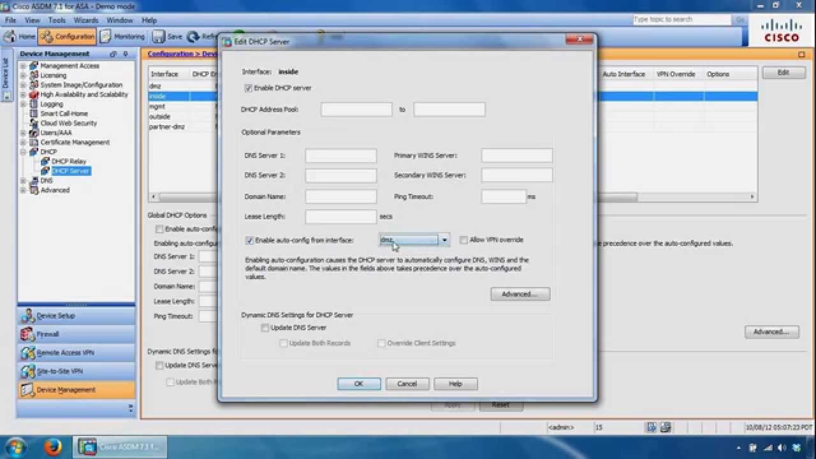
Task: Open the Tools menu
Action: tap(57, 20)
